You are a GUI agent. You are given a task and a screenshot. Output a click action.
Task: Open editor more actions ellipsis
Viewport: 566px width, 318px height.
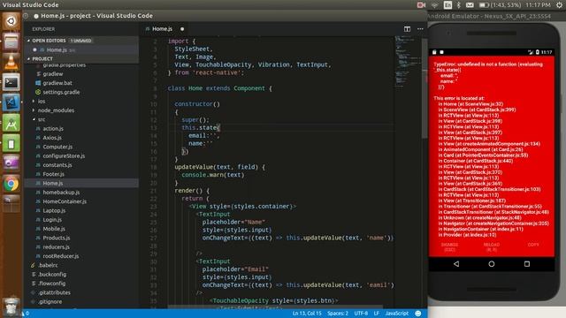click(x=420, y=29)
